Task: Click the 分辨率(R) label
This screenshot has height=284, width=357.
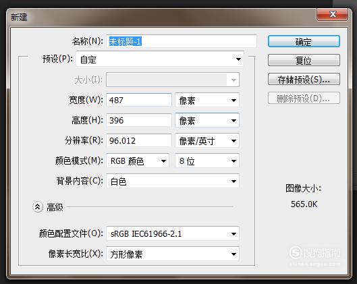Action: pyautogui.click(x=84, y=140)
